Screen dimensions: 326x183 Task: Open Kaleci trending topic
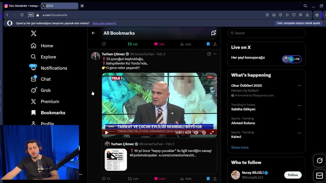tap(236, 137)
